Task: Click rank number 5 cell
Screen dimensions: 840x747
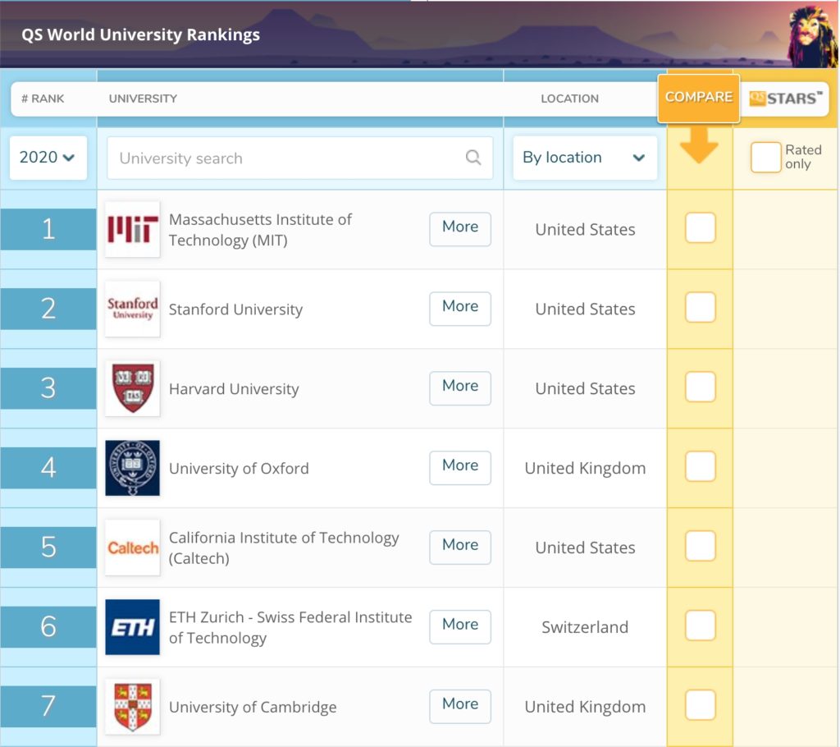Action: coord(48,548)
